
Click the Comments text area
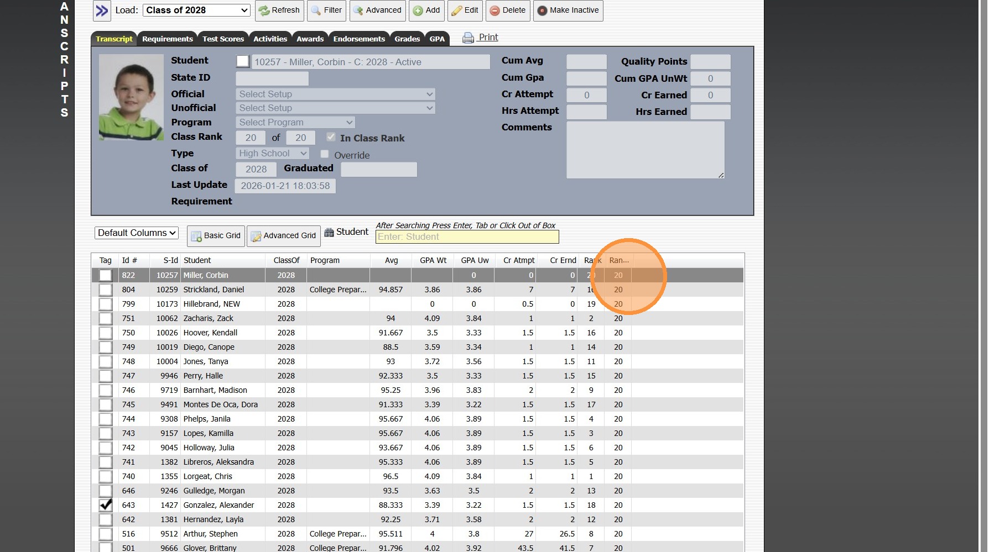tap(646, 150)
